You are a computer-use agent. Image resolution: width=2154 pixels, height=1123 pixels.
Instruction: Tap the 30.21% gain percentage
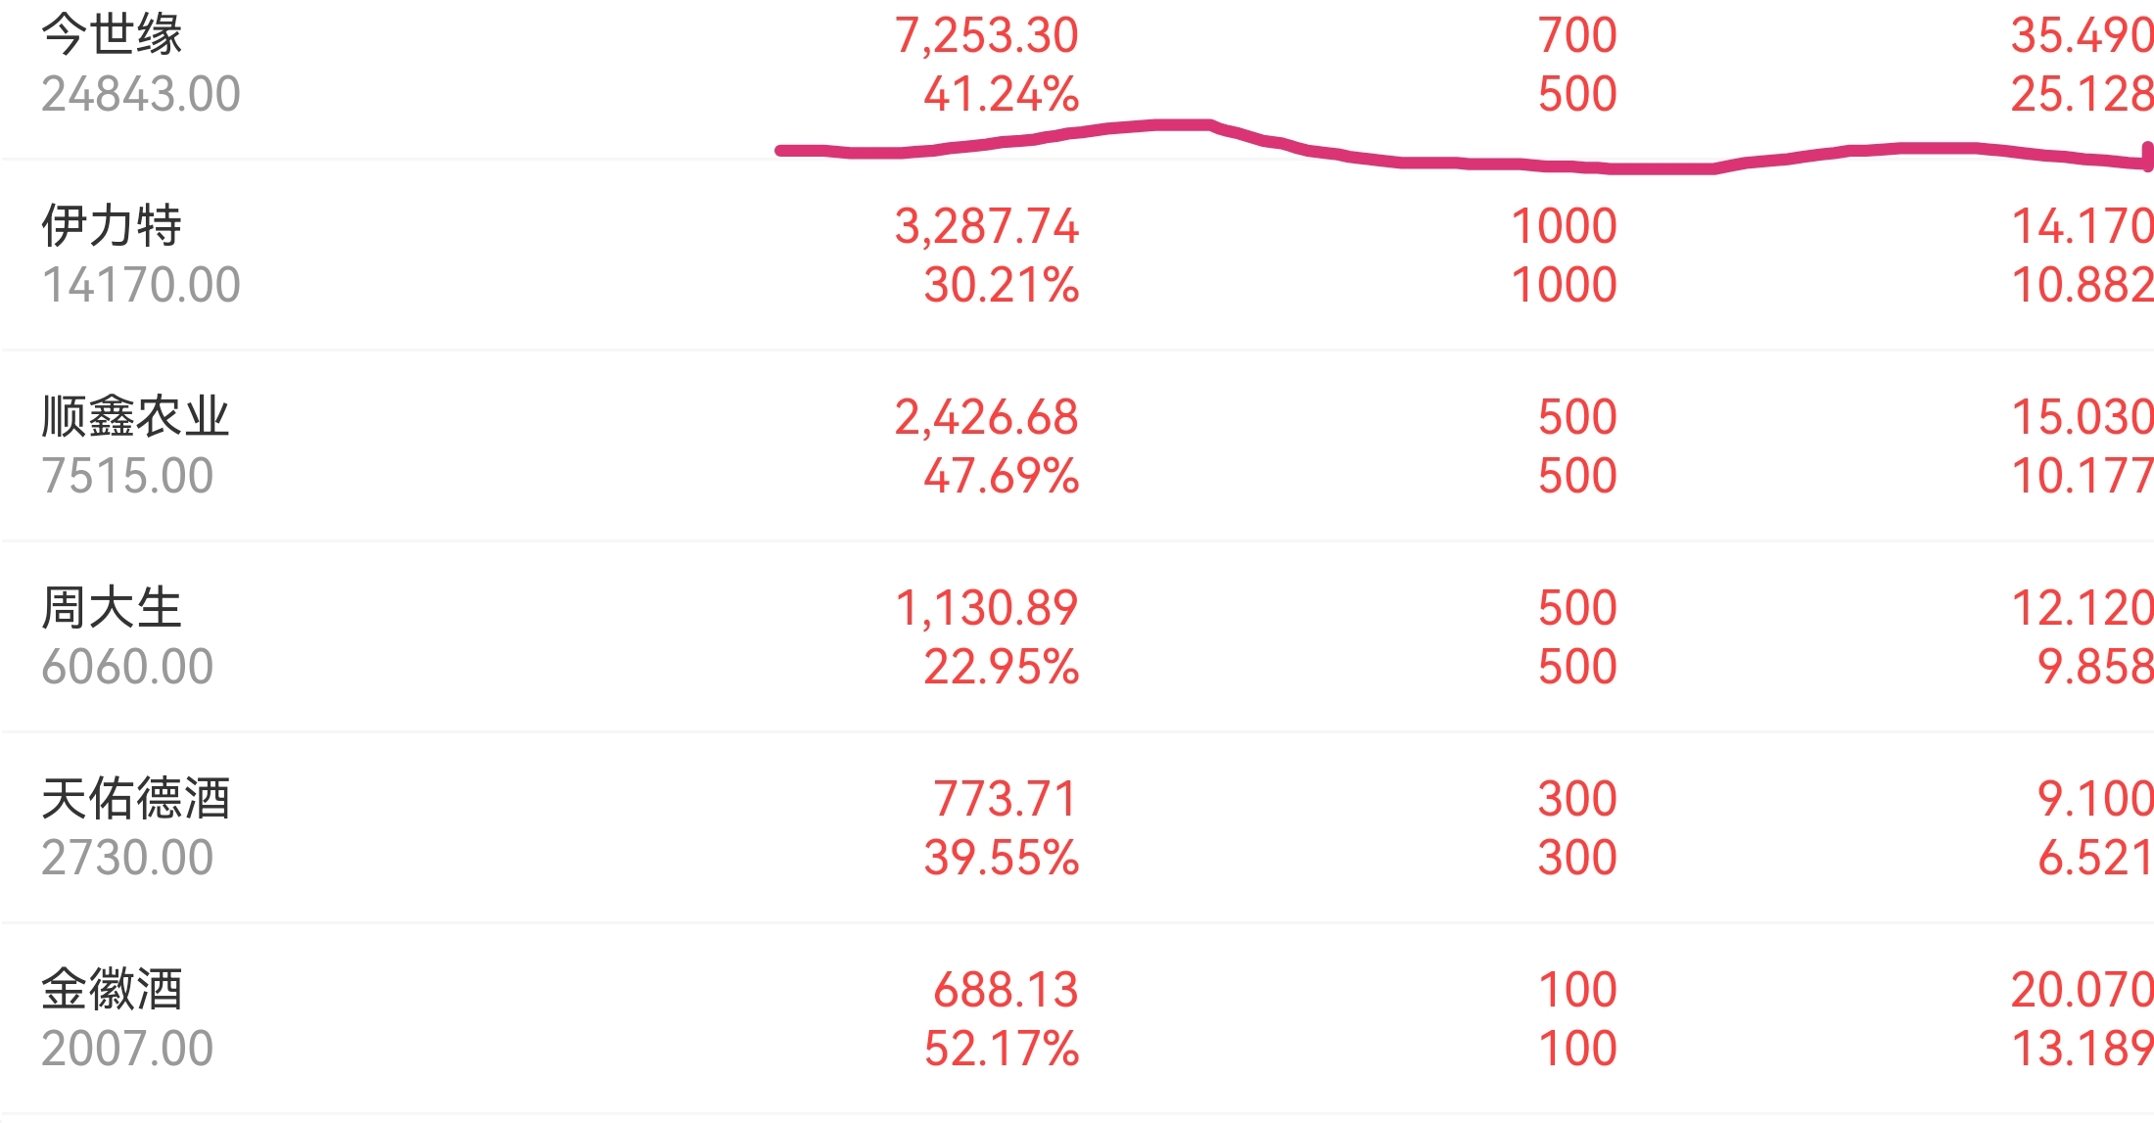(1001, 286)
